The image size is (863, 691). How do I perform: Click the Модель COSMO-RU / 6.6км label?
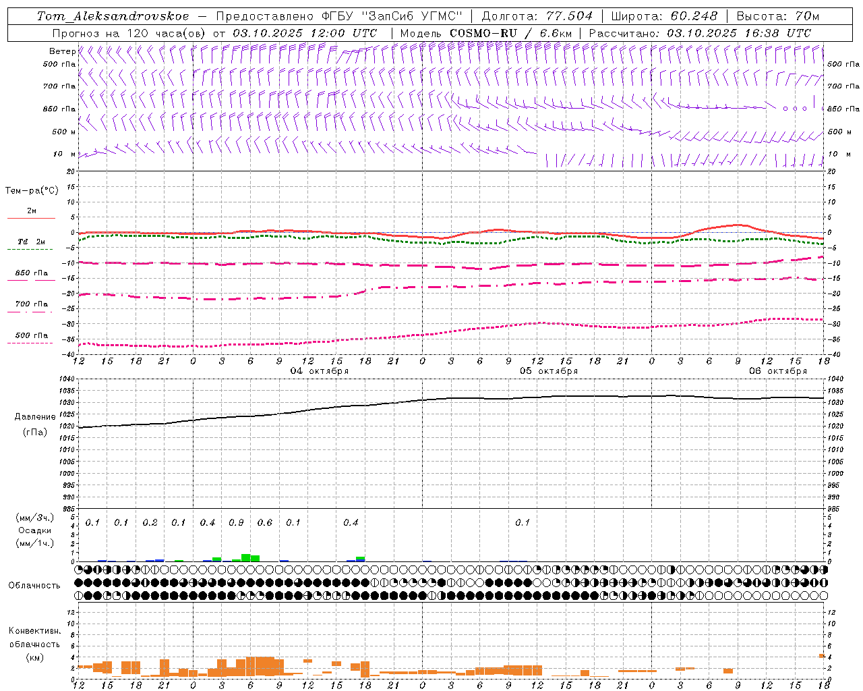[485, 33]
